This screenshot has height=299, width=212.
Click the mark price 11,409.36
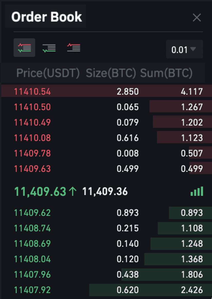click(x=105, y=192)
